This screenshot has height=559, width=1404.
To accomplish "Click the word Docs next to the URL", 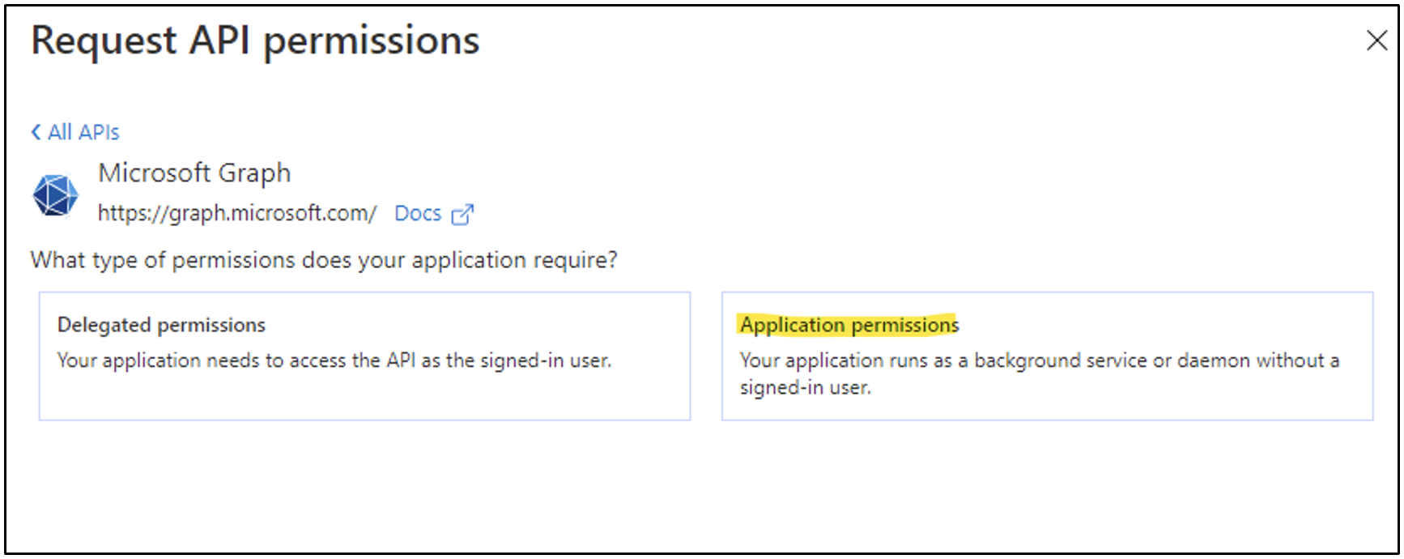I will point(418,214).
